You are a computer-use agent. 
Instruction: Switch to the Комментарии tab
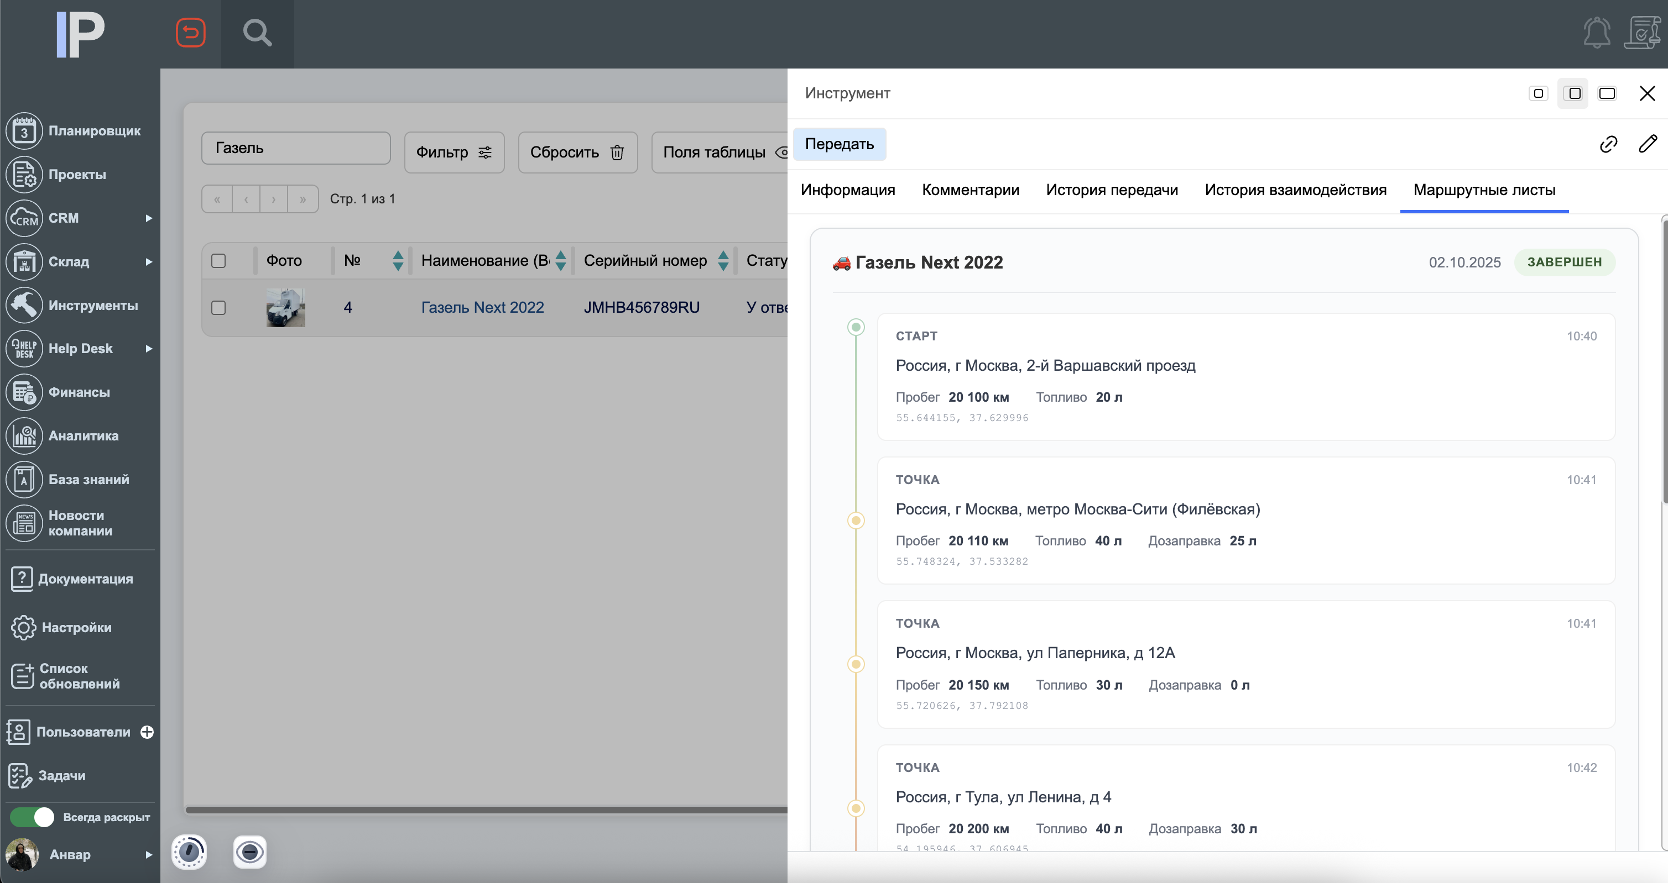click(x=971, y=190)
